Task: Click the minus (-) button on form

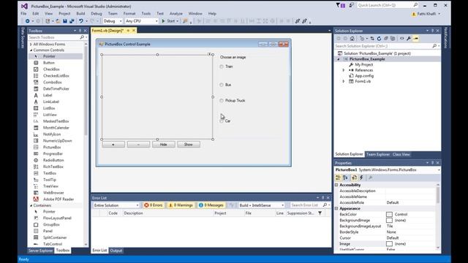Action: pos(138,145)
